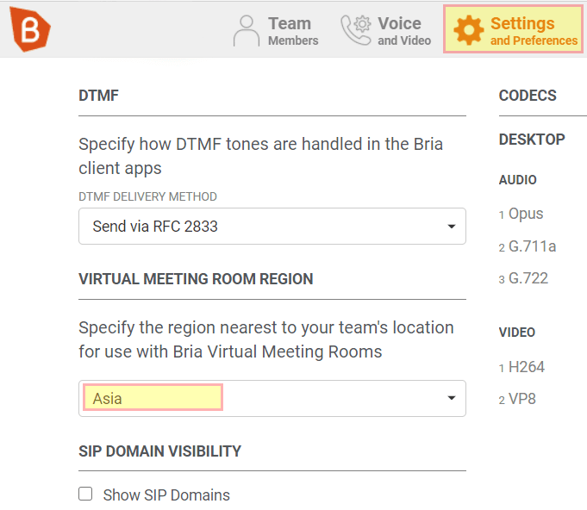Click the Voice and Video phone icon
Screen dimensions: 587x510
click(355, 31)
